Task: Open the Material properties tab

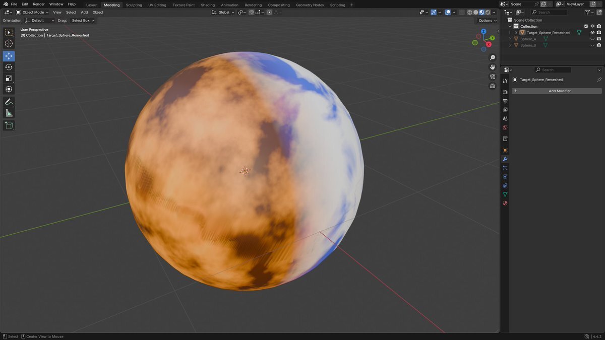Action: (x=505, y=203)
